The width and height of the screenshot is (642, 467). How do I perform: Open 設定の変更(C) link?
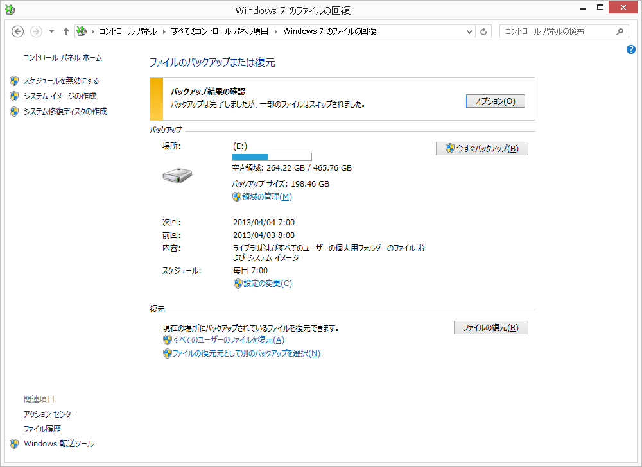click(267, 284)
